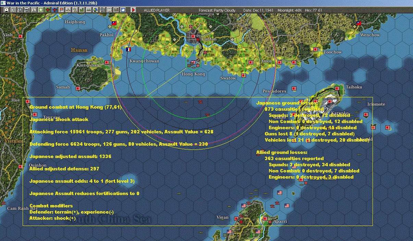Click the ship-in-circle toolbar icon
413x241 pixels.
point(102,10)
